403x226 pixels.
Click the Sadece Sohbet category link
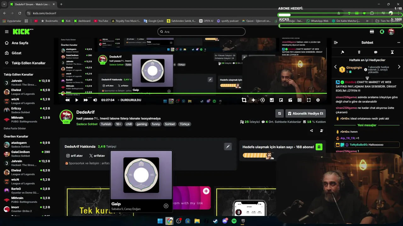tap(87, 124)
